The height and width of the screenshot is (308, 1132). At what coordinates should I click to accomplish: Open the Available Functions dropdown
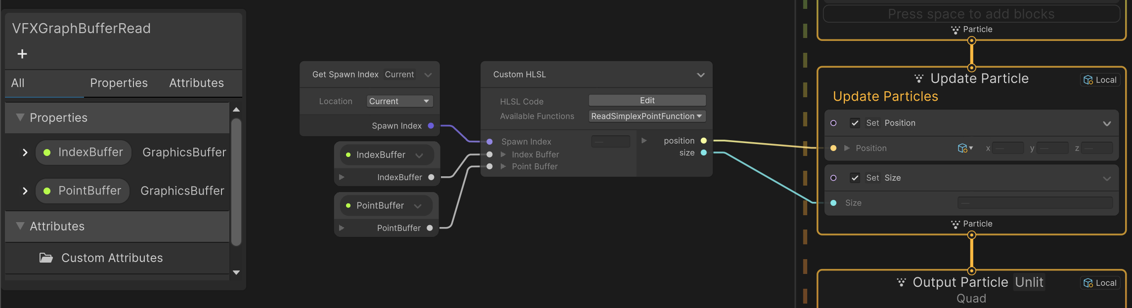647,116
